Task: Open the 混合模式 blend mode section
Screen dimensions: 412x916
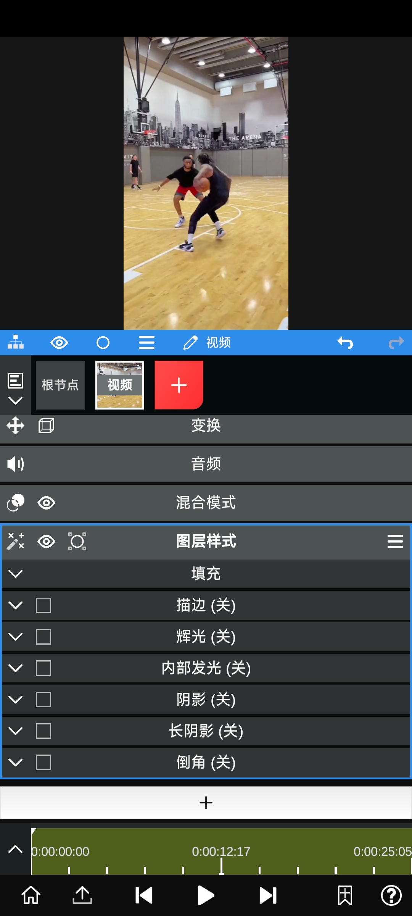Action: 206,503
